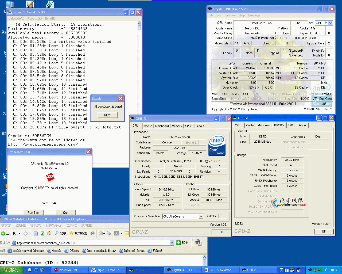
Task: Click the IE Forward arrow icon
Action: pyautogui.click(x=26, y=233)
